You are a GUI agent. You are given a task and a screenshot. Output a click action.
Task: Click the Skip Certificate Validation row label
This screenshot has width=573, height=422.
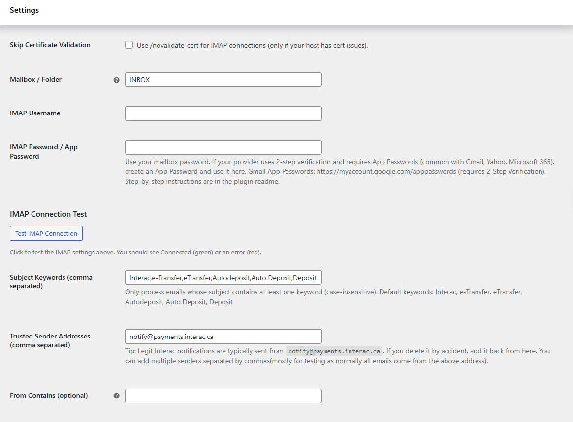50,45
